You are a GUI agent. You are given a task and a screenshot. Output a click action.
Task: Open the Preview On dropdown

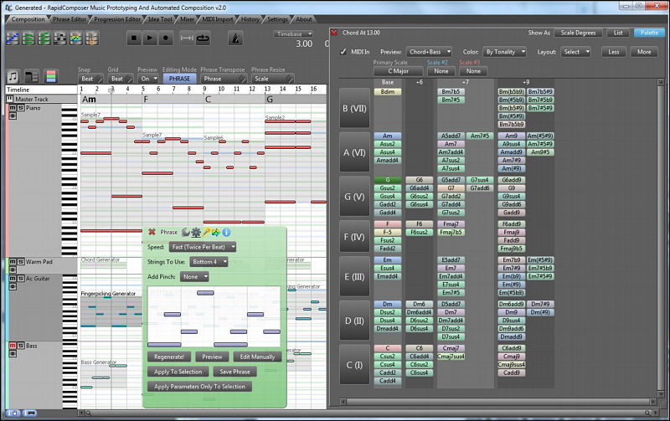click(x=148, y=79)
